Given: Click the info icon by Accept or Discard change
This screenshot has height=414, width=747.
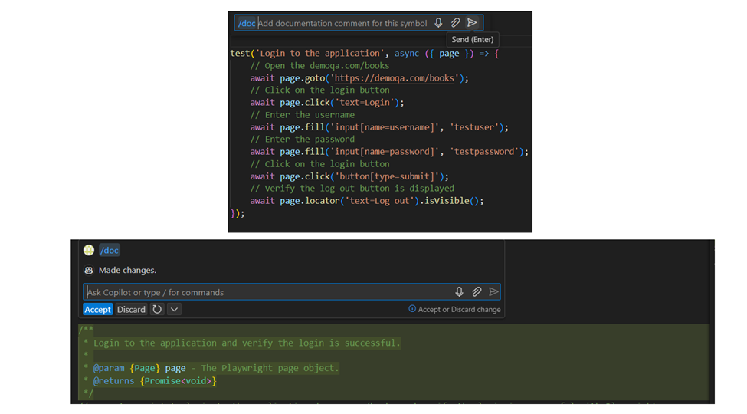Looking at the screenshot, I should 412,309.
